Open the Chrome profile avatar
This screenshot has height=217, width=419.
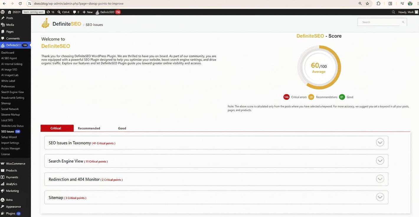[x=410, y=4]
